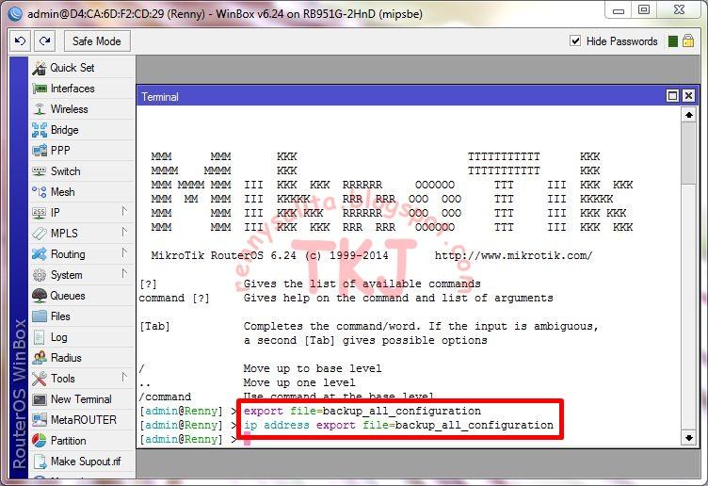This screenshot has width=708, height=486.
Task: Open Quick Set wizard icon
Action: [40, 68]
